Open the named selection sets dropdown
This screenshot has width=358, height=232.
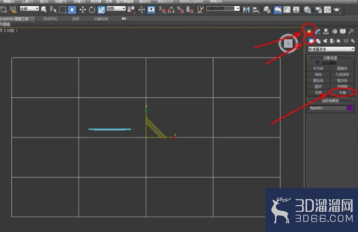222,9
